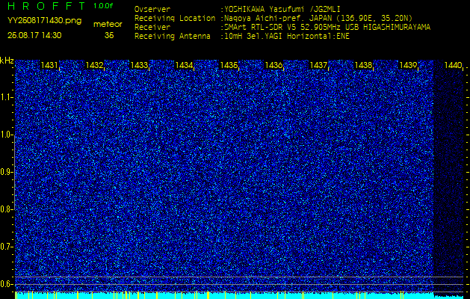Click the 1434 time marker
The image size is (470, 299).
tap(184, 65)
